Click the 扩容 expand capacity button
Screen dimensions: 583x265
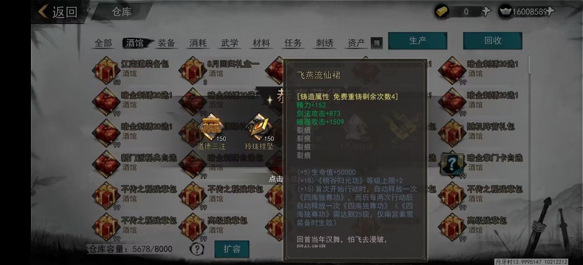point(232,249)
